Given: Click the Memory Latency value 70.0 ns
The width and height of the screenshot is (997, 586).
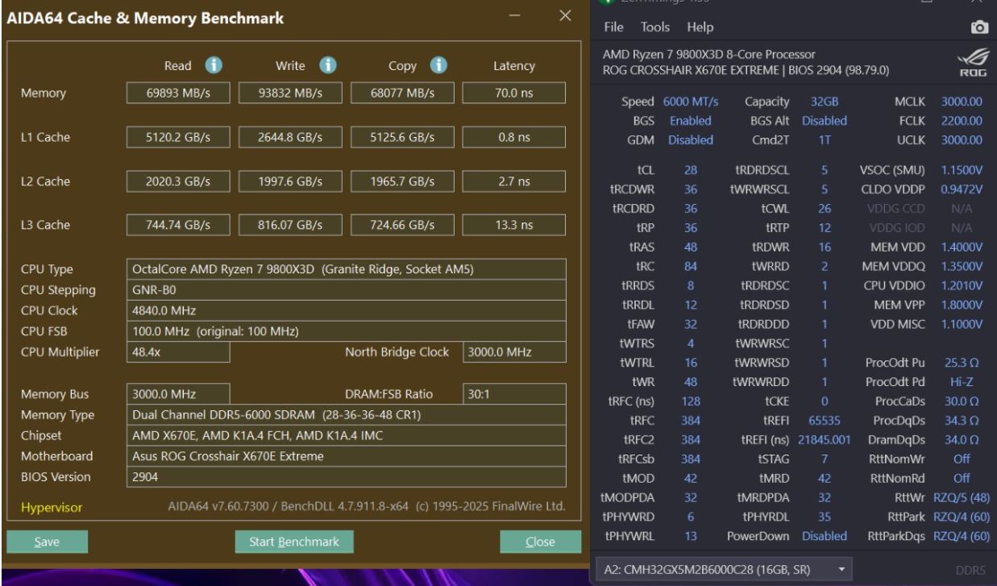Looking at the screenshot, I should (x=513, y=94).
